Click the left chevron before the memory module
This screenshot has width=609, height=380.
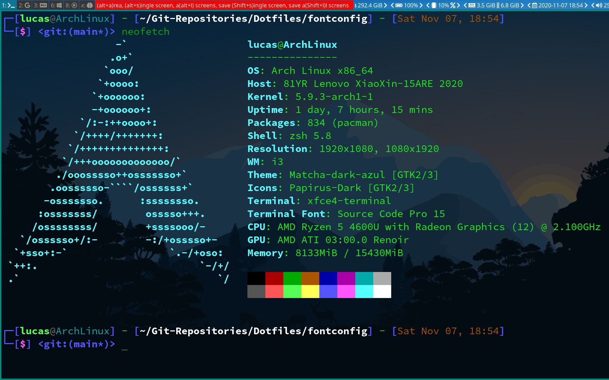465,5
